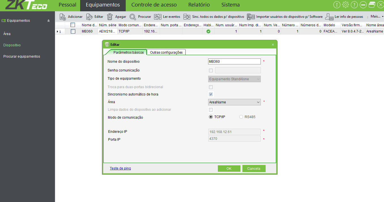Image resolution: width=384 pixels, height=202 pixels.
Task: Click the Teste de ping link
Action: pyautogui.click(x=120, y=168)
